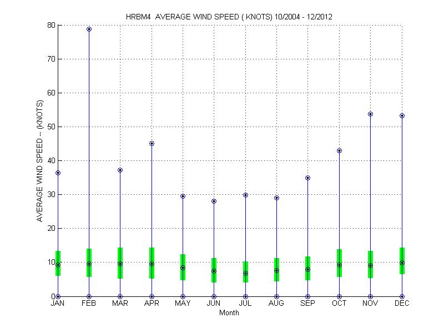Screen dimensions: 444x333
Task: Click the chart title HRBM4 AVERAGE WIND SPEED
Action: 229,17
